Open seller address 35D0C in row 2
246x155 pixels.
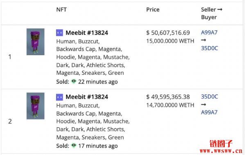(210, 97)
